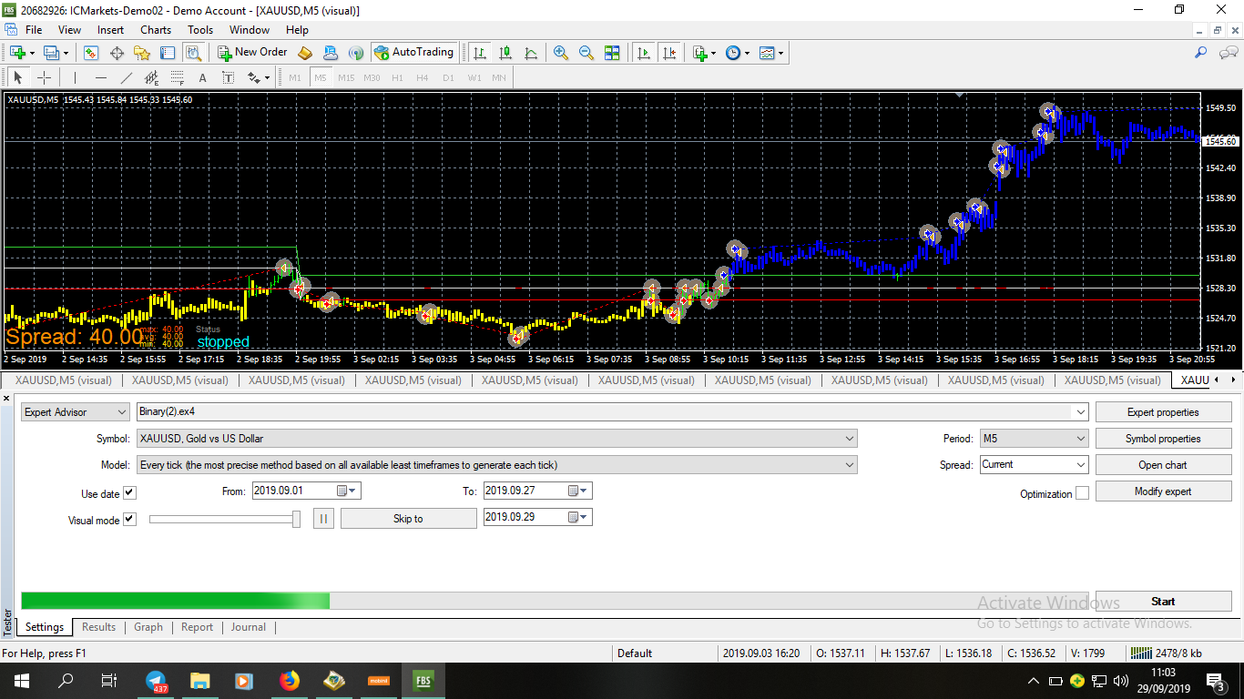Toggle the Strategy Tester magnifier icon
The height and width of the screenshot is (699, 1244).
193,53
